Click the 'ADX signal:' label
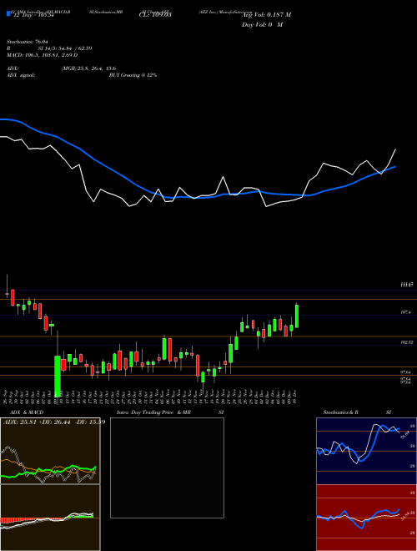Screen dimensions: 417x551 [21, 75]
